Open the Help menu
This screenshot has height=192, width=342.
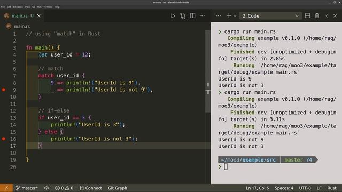57,7
